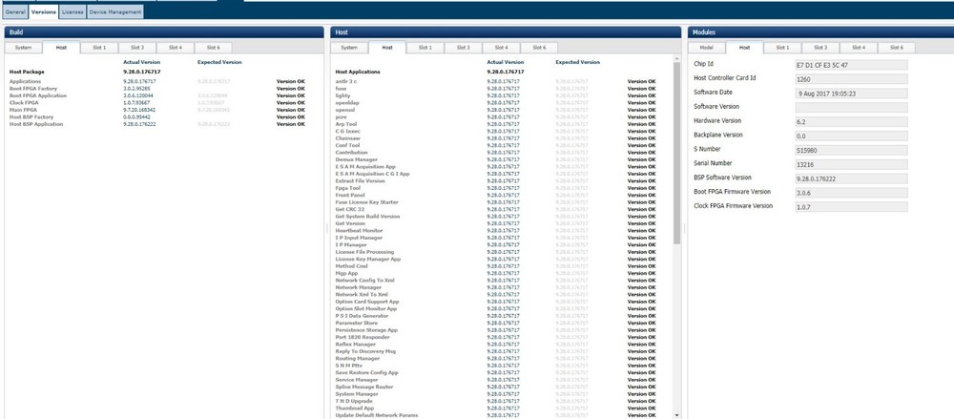Click the Thumbnail App entry

(354, 409)
